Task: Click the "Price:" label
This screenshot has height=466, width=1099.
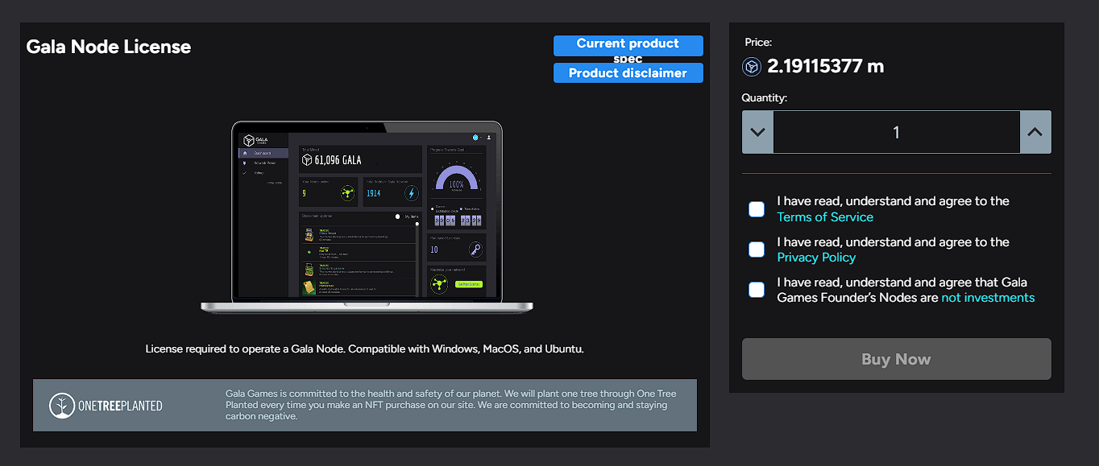Action: [758, 43]
